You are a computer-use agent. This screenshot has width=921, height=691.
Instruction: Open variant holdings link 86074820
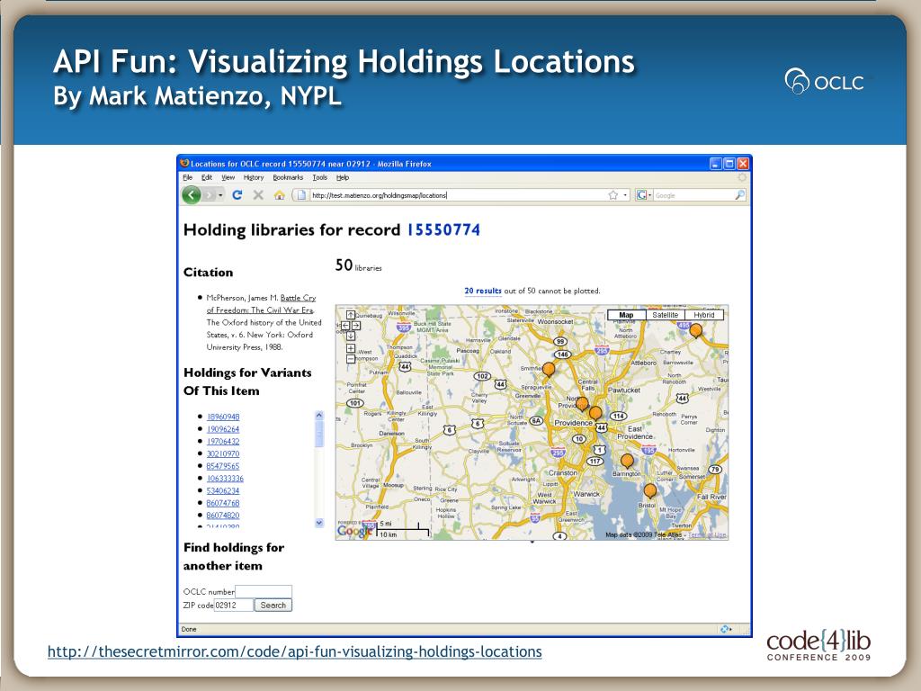[223, 516]
